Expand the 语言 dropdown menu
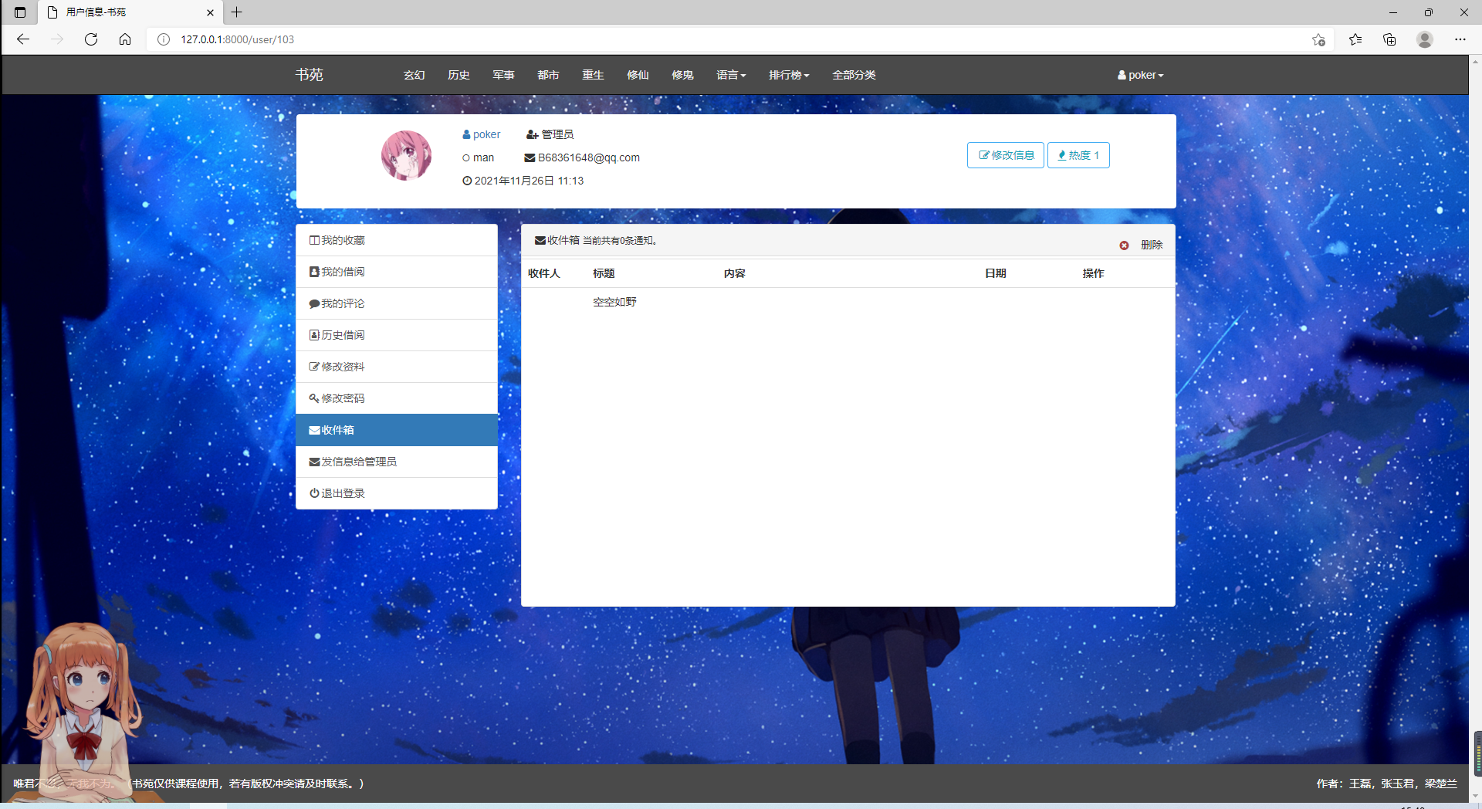This screenshot has width=1482, height=809. [731, 75]
